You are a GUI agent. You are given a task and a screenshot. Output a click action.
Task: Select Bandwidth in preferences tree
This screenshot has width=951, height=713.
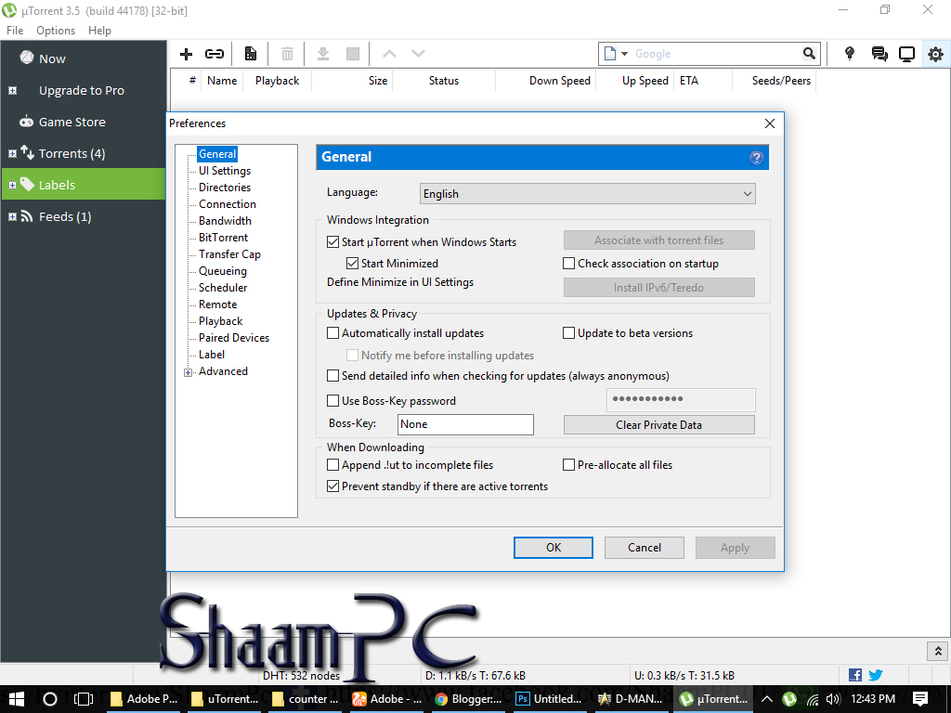[225, 221]
